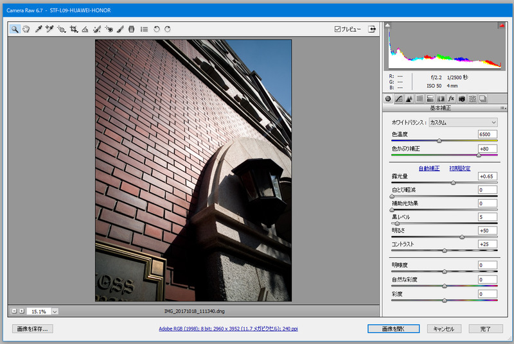Image resolution: width=514 pixels, height=344 pixels.
Task: Click the 黒レベル value field
Action: 487,217
